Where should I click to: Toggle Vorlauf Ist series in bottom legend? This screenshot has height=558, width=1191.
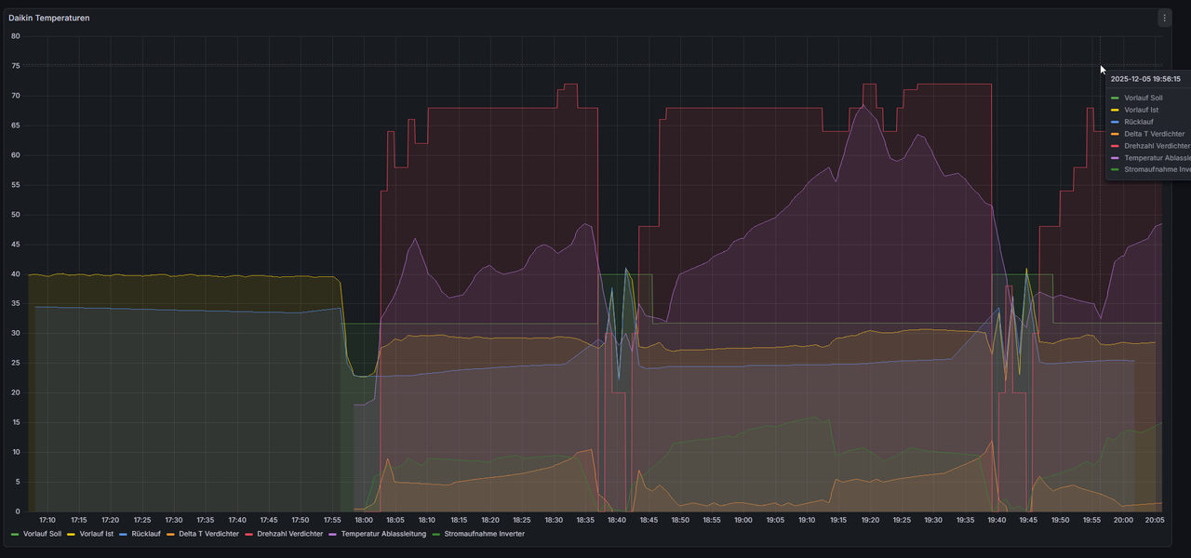click(x=96, y=534)
